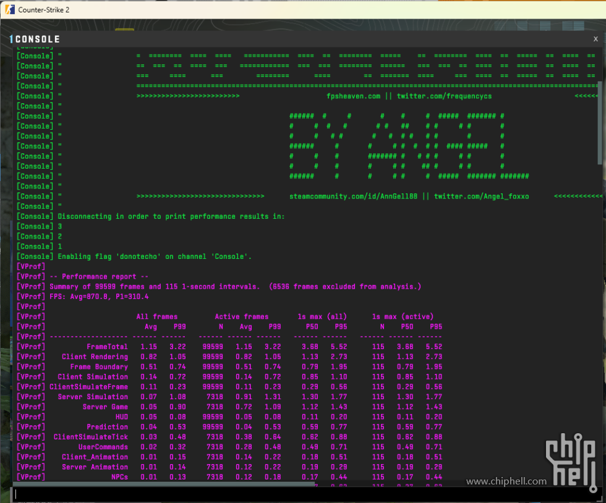
Task: Close the console with the X button
Action: pyautogui.click(x=595, y=39)
